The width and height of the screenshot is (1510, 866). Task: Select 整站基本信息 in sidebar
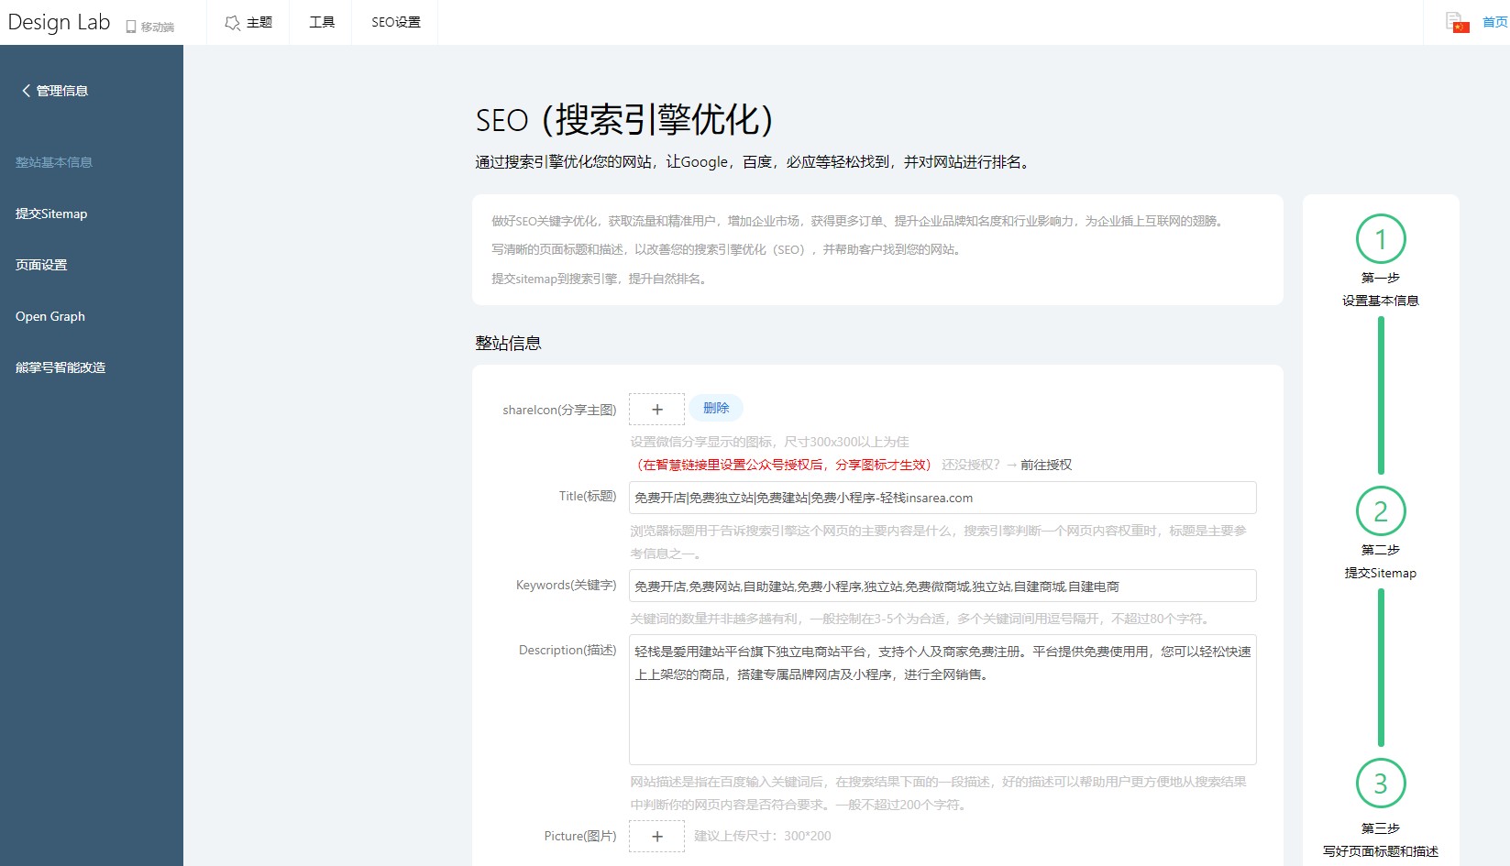coord(54,162)
